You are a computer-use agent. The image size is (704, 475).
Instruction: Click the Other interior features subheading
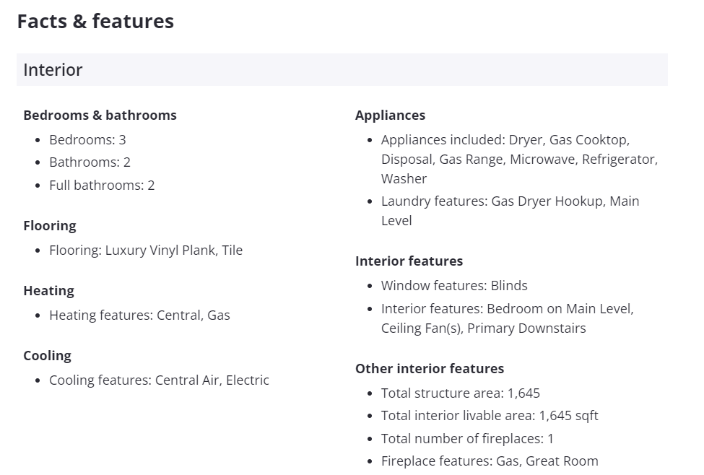click(430, 369)
